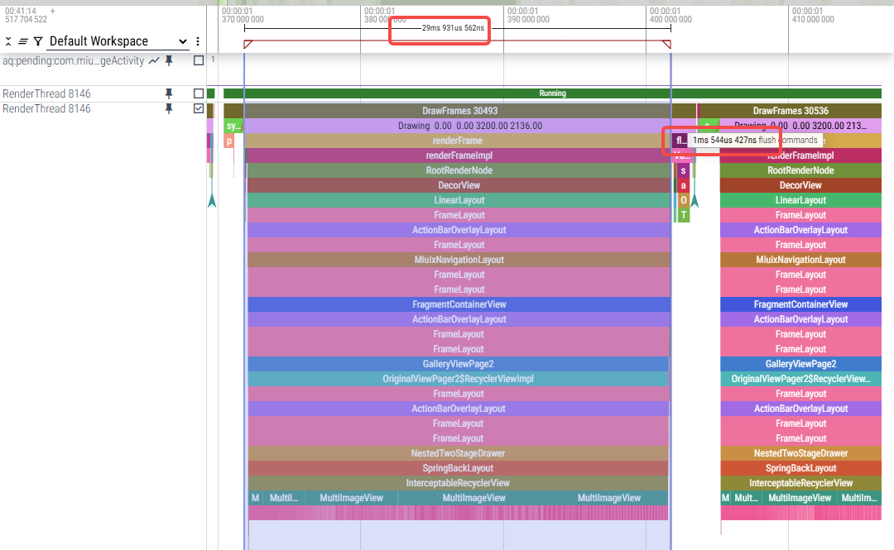
Task: Select InterceptableRecyclerView slice under DrawFrames 30493
Action: 459,482
